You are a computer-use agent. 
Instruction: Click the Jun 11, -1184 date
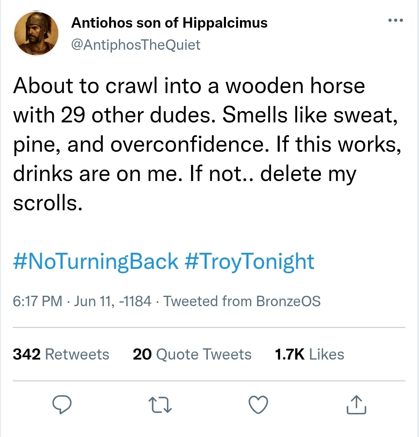click(112, 301)
